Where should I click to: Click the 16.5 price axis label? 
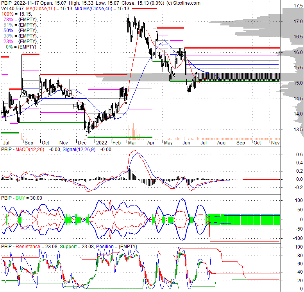pos(298,37)
